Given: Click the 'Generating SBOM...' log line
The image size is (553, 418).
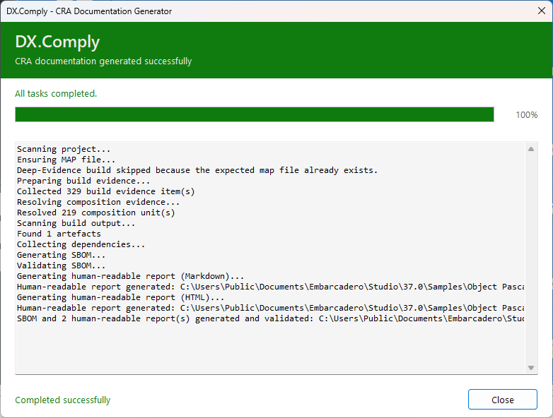Looking at the screenshot, I should (x=61, y=255).
